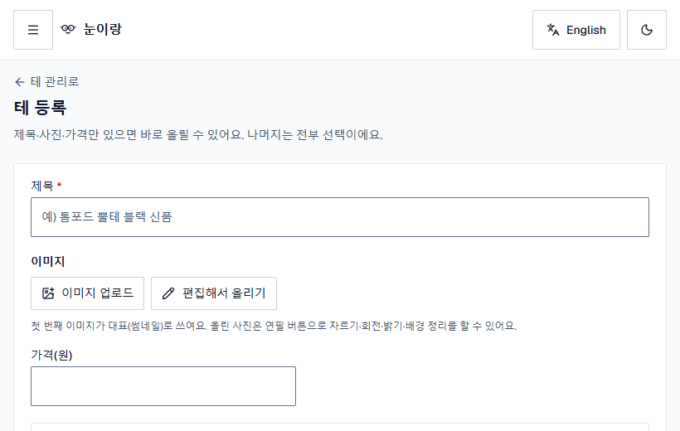This screenshot has width=680, height=431.
Task: Click the pencil icon for edit upload
Action: click(x=168, y=293)
